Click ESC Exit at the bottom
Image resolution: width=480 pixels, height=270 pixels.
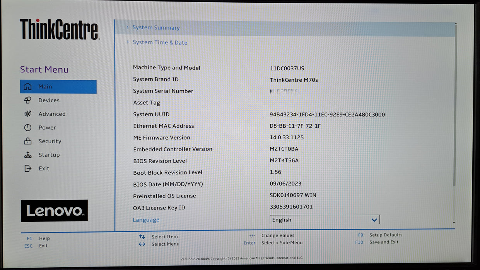(36, 246)
